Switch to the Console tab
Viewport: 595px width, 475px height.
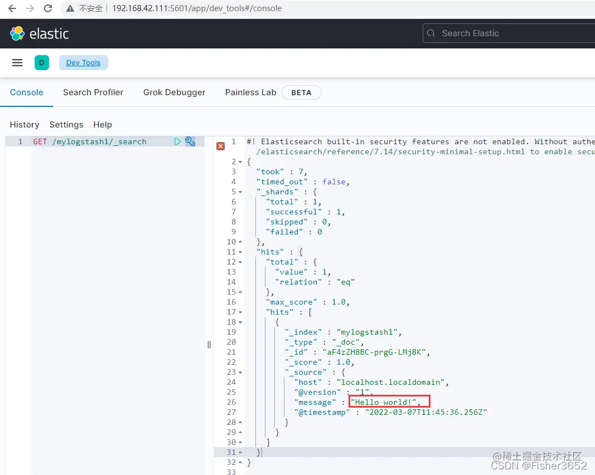[x=27, y=92]
